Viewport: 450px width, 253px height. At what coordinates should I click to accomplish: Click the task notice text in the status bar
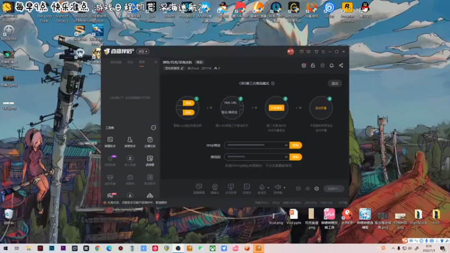[137, 202]
